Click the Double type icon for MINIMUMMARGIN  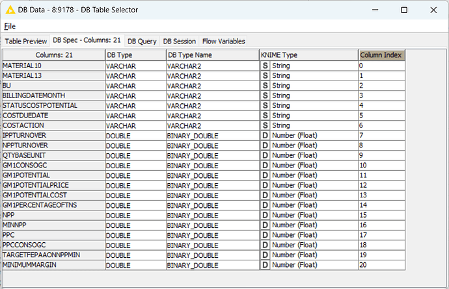pos(265,264)
